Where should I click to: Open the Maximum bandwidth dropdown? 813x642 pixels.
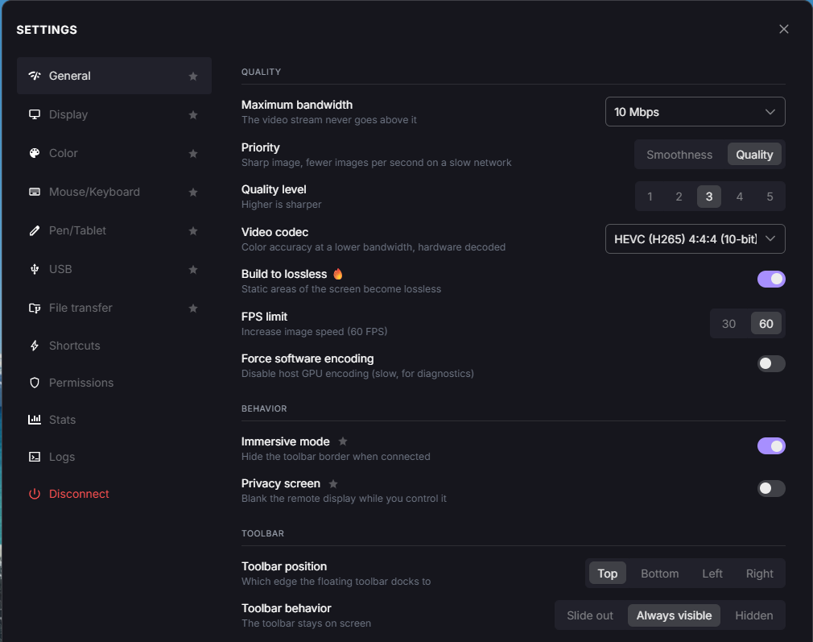click(x=695, y=112)
